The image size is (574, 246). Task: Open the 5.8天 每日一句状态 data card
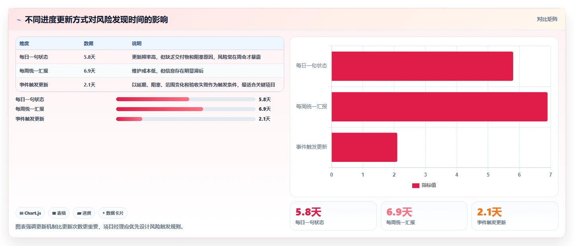pos(333,216)
